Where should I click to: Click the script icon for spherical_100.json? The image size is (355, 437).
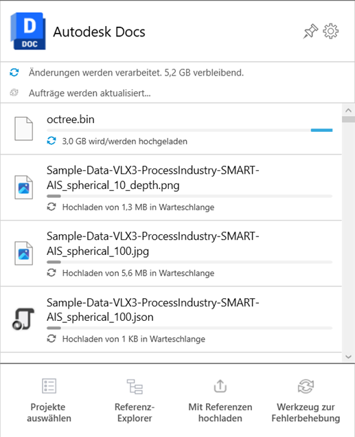[x=23, y=319]
